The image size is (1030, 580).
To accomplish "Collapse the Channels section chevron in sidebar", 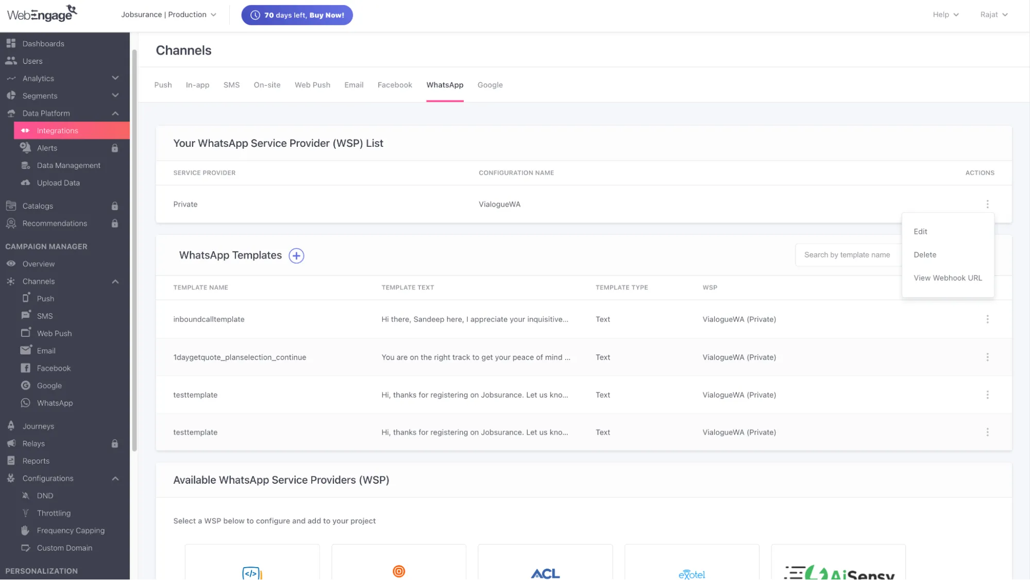I will pos(115,281).
